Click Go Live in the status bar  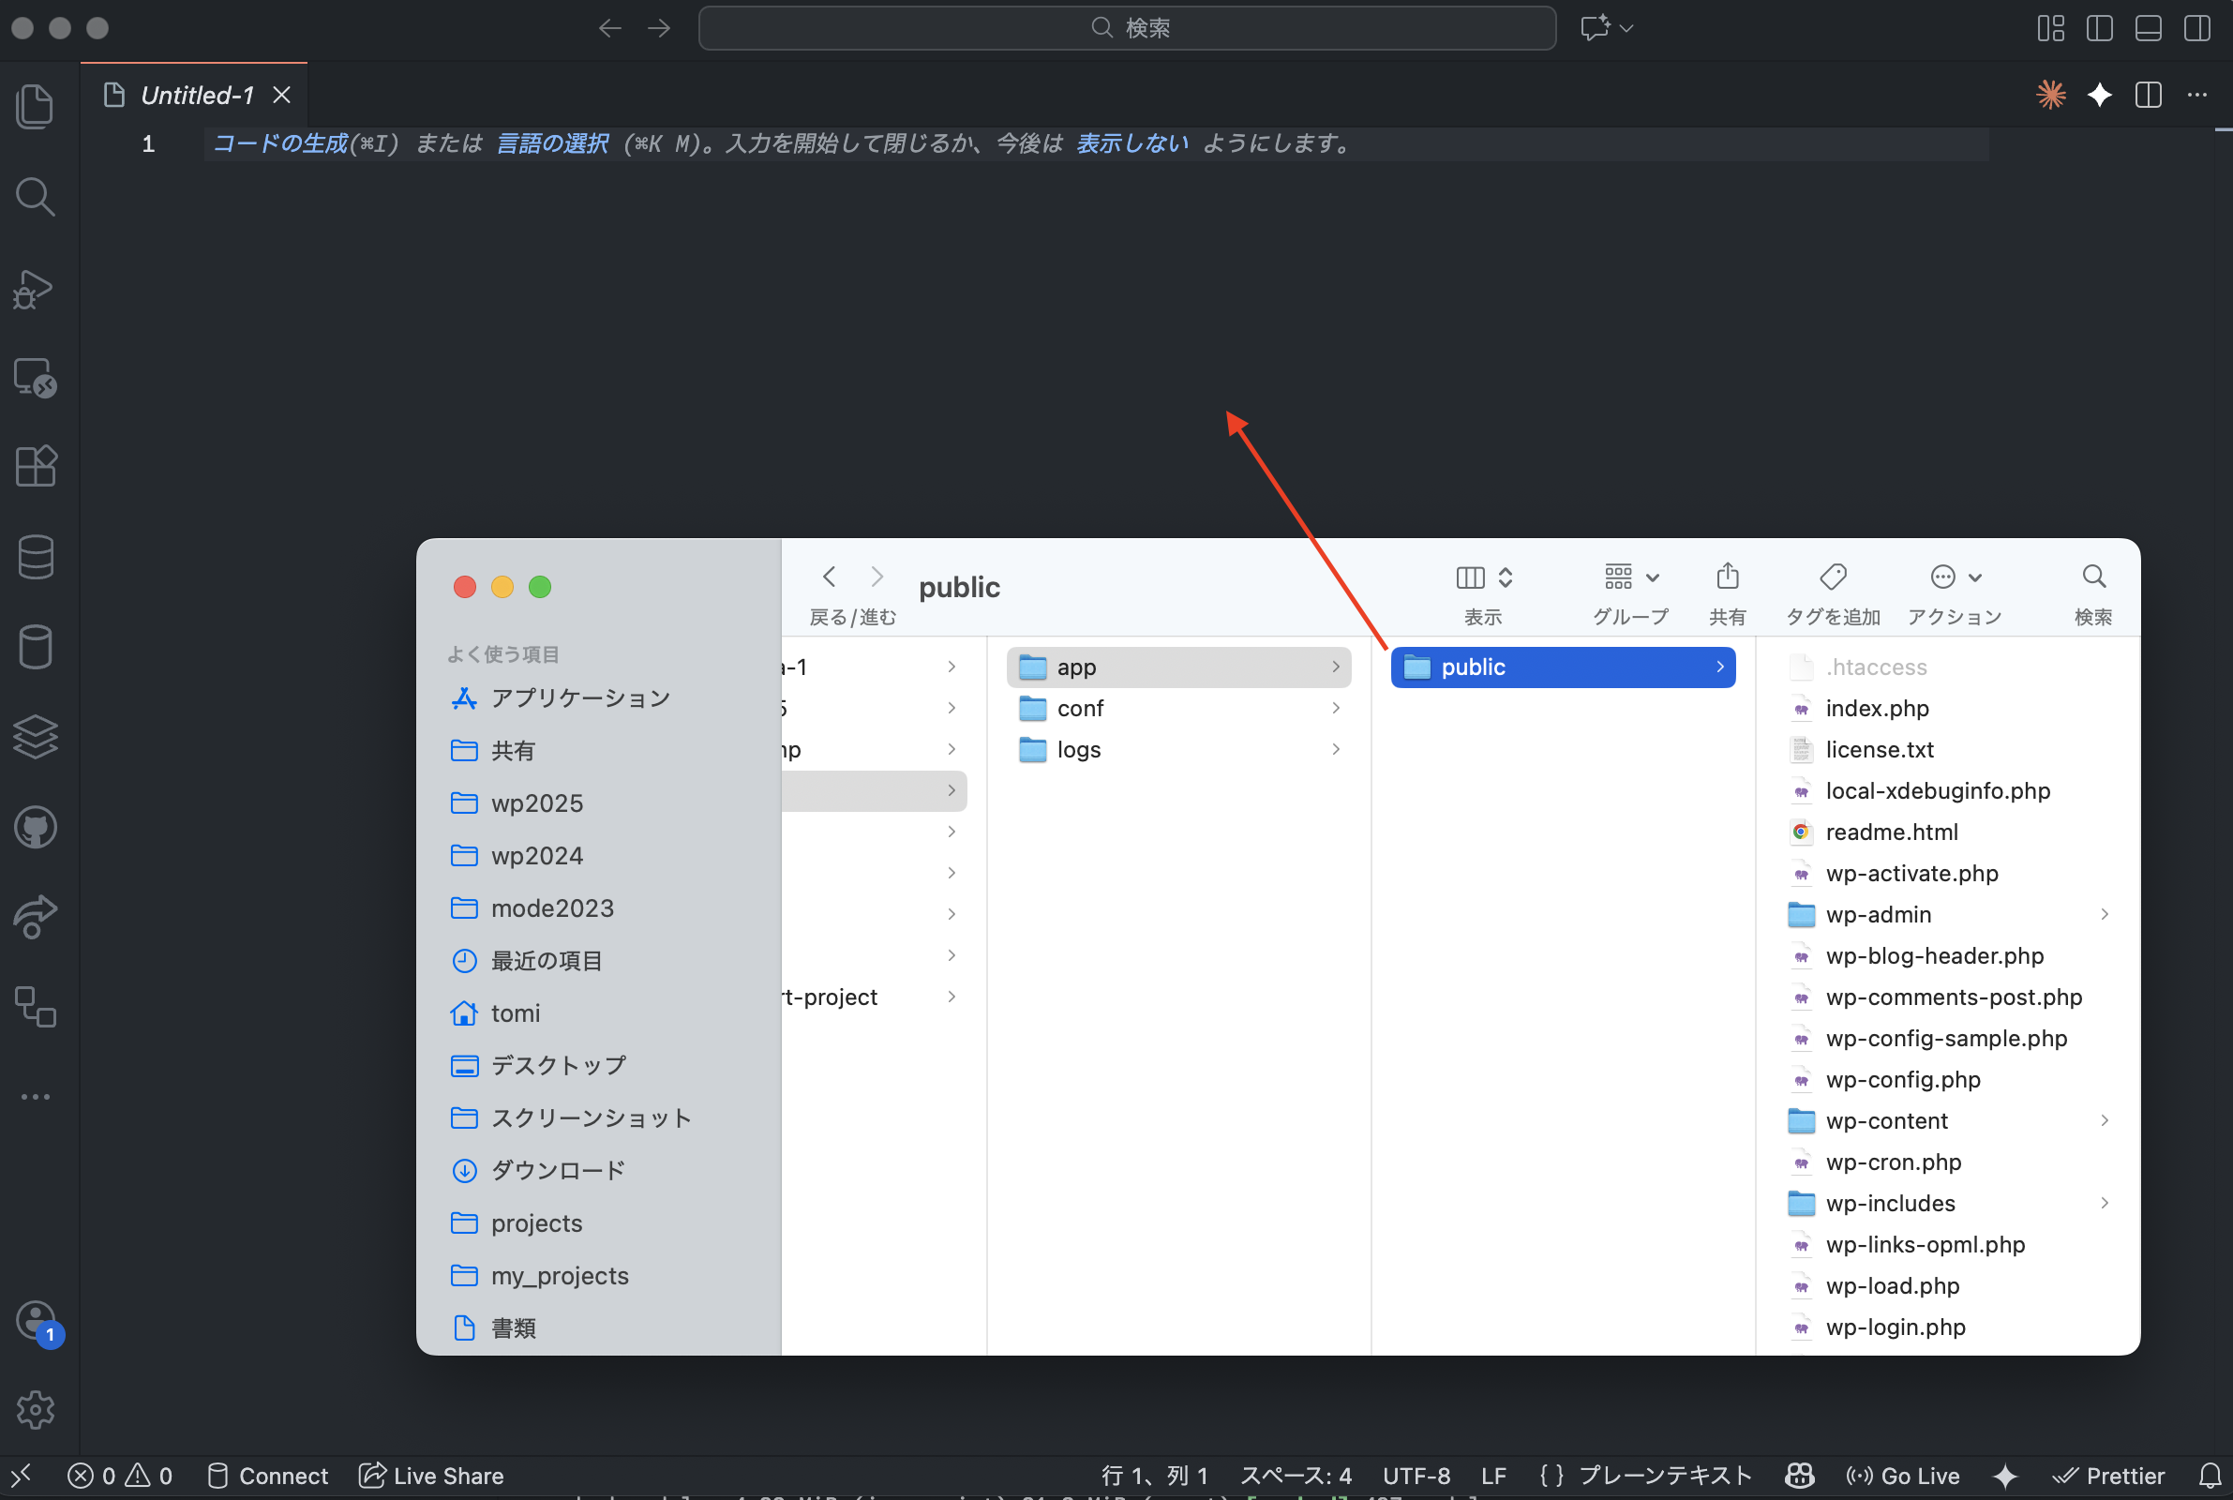pos(1904,1476)
